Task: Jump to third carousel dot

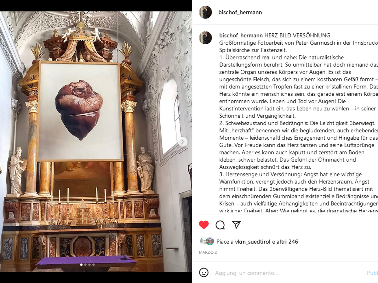Action: pos(89,265)
